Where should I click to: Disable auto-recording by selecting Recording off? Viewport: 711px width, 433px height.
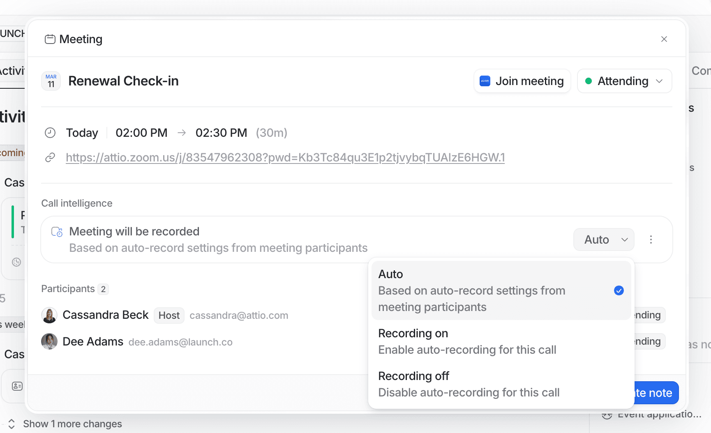[469, 384]
